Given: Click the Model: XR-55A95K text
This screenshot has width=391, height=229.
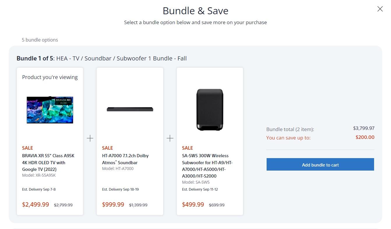Looking at the screenshot, I should (x=39, y=175).
